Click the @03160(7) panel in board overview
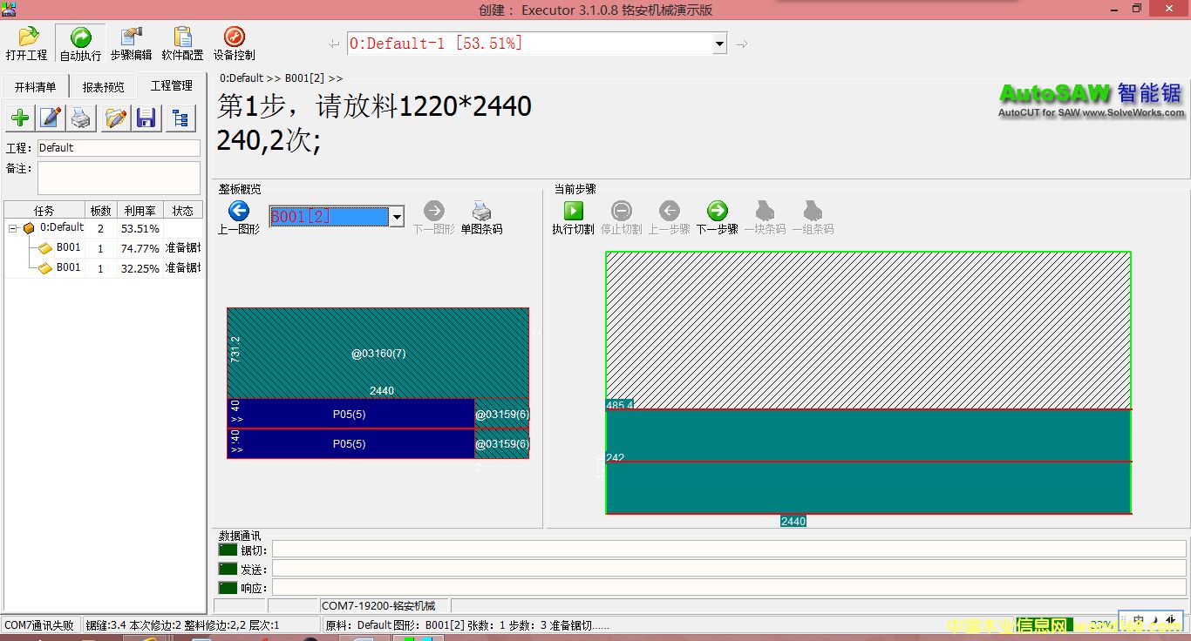1191x641 pixels. [378, 353]
